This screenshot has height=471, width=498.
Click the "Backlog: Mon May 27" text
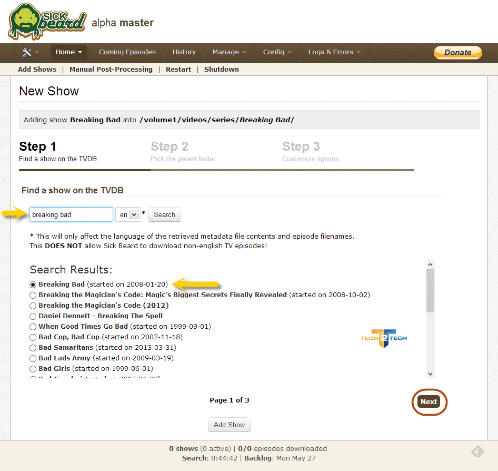(x=280, y=458)
